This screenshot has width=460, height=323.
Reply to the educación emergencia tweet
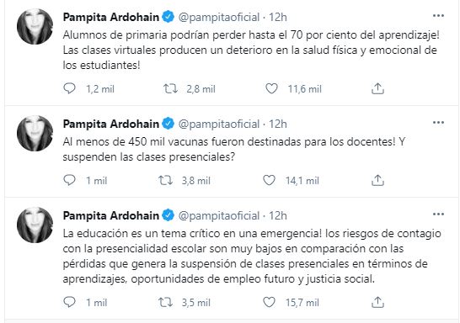click(x=70, y=302)
